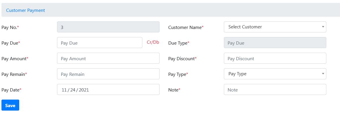340x121 pixels.
Task: Select the day 24 in Pay Date
Action: point(72,90)
